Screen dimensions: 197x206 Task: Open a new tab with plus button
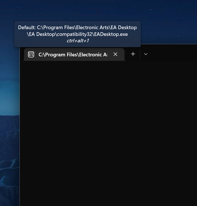133,54
